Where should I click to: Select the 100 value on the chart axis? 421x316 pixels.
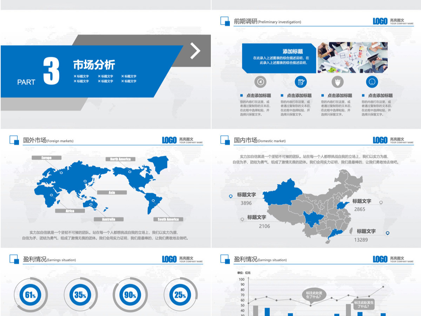click(x=242, y=279)
